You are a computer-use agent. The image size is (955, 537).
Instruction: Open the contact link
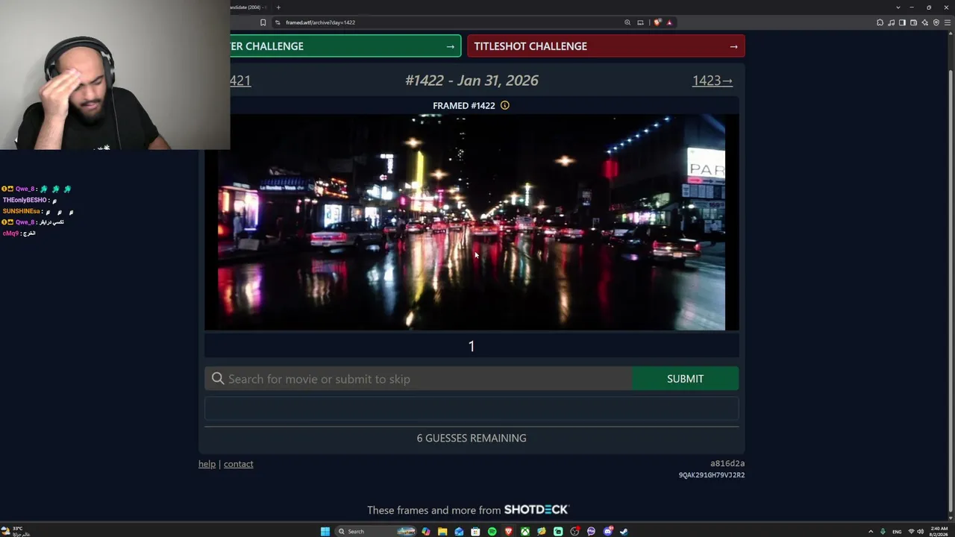[x=239, y=464]
